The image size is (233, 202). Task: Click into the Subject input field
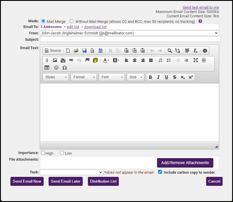[x=130, y=39]
